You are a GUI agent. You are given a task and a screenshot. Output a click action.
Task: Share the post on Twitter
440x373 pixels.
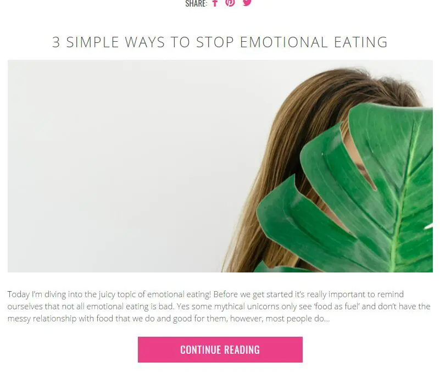247,3
